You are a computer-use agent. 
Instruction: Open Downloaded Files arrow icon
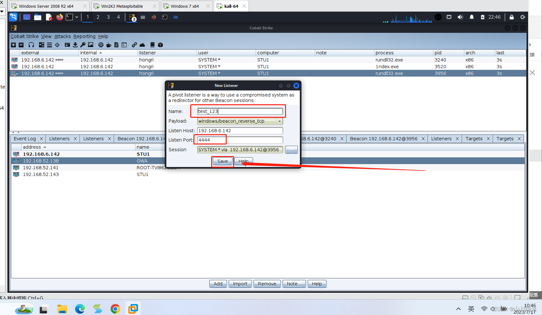(75, 45)
